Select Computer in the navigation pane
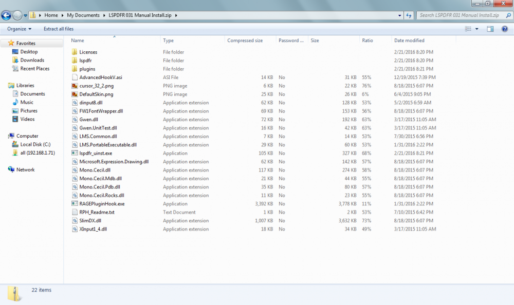This screenshot has height=305, width=514. click(x=27, y=136)
